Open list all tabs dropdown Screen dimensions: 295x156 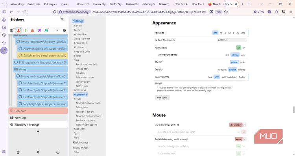pyautogui.click(x=262, y=4)
